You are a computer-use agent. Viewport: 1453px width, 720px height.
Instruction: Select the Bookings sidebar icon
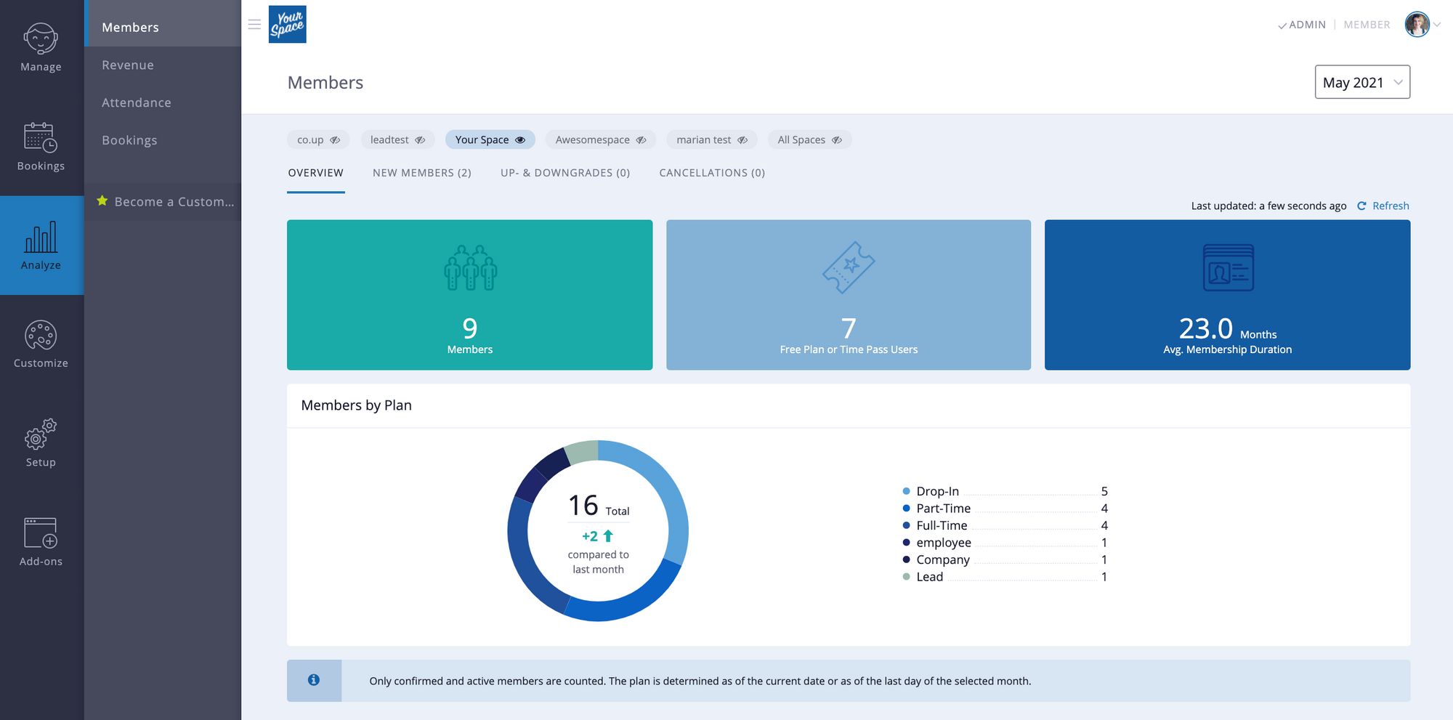pyautogui.click(x=40, y=145)
